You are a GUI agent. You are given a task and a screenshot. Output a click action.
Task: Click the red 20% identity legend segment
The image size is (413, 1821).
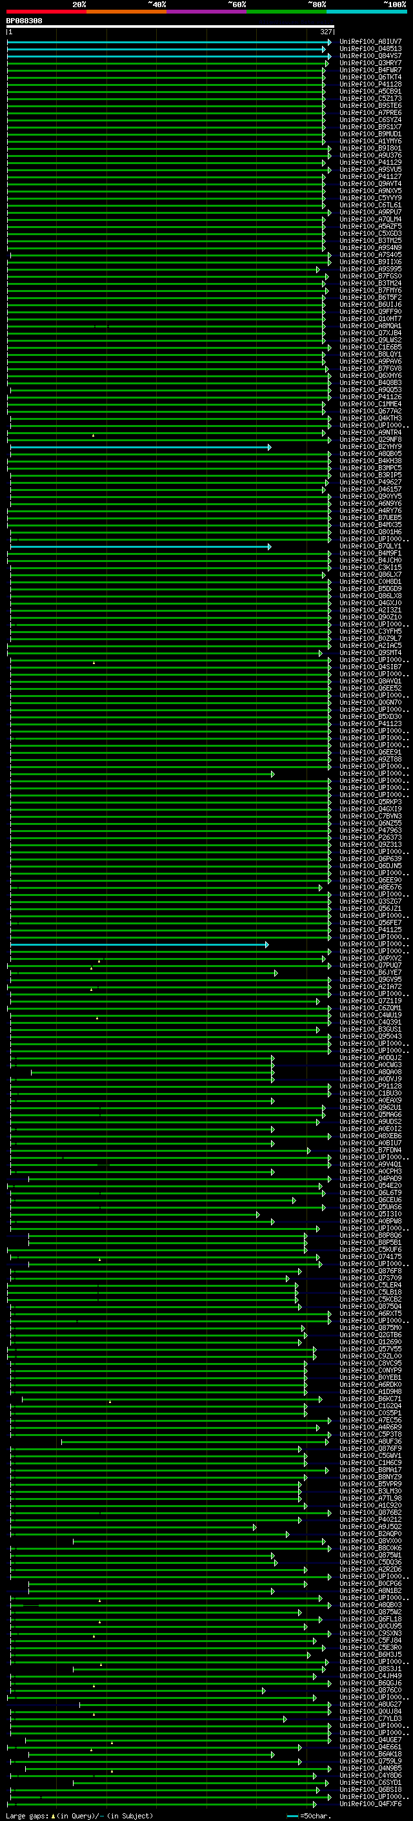[x=46, y=12]
